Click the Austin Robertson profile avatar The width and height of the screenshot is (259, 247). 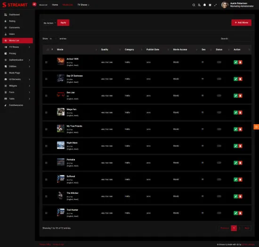[225, 5]
